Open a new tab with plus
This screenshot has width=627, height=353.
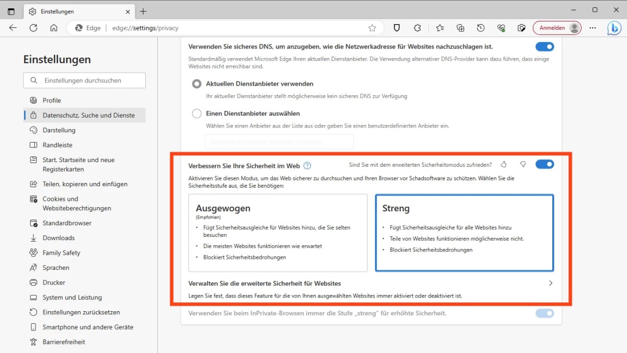click(x=143, y=11)
